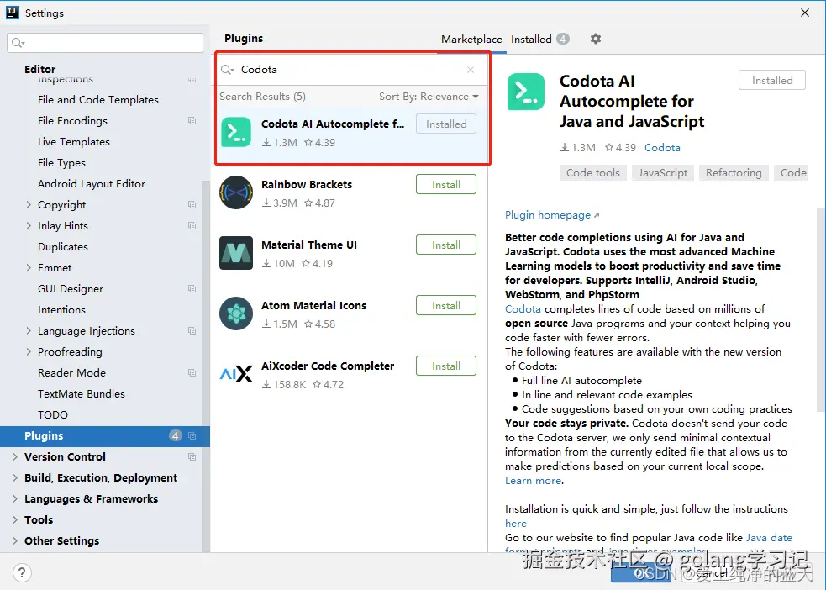The image size is (826, 590).
Task: Click project-level icon beside GUI Designer
Action: (192, 288)
